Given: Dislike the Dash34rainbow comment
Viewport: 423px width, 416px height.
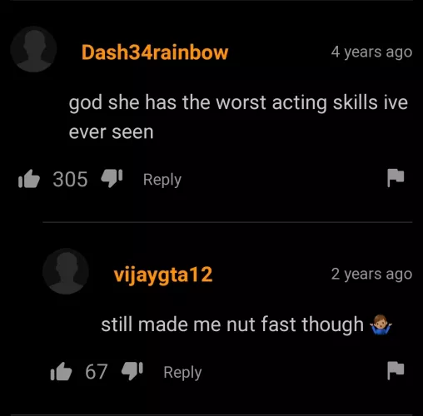Looking at the screenshot, I should (x=112, y=178).
